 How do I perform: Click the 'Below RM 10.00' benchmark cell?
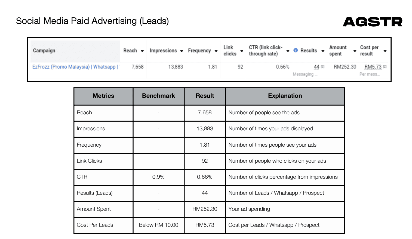[159, 225]
